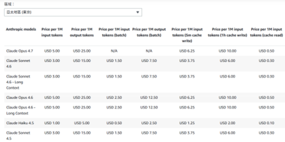
Task: Click the 1h cache write column header
Action: [x=228, y=32]
